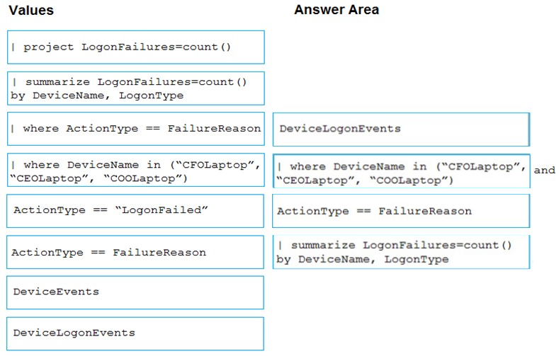This screenshot has height=356, width=559.
Task: Select the where DeviceName answer slot
Action: click(401, 173)
